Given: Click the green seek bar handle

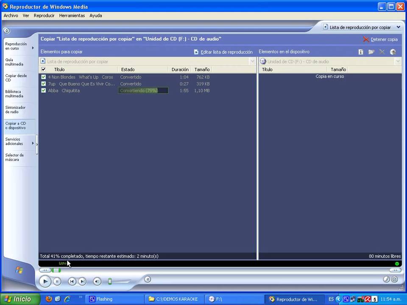Looking at the screenshot, I should tap(56, 270).
